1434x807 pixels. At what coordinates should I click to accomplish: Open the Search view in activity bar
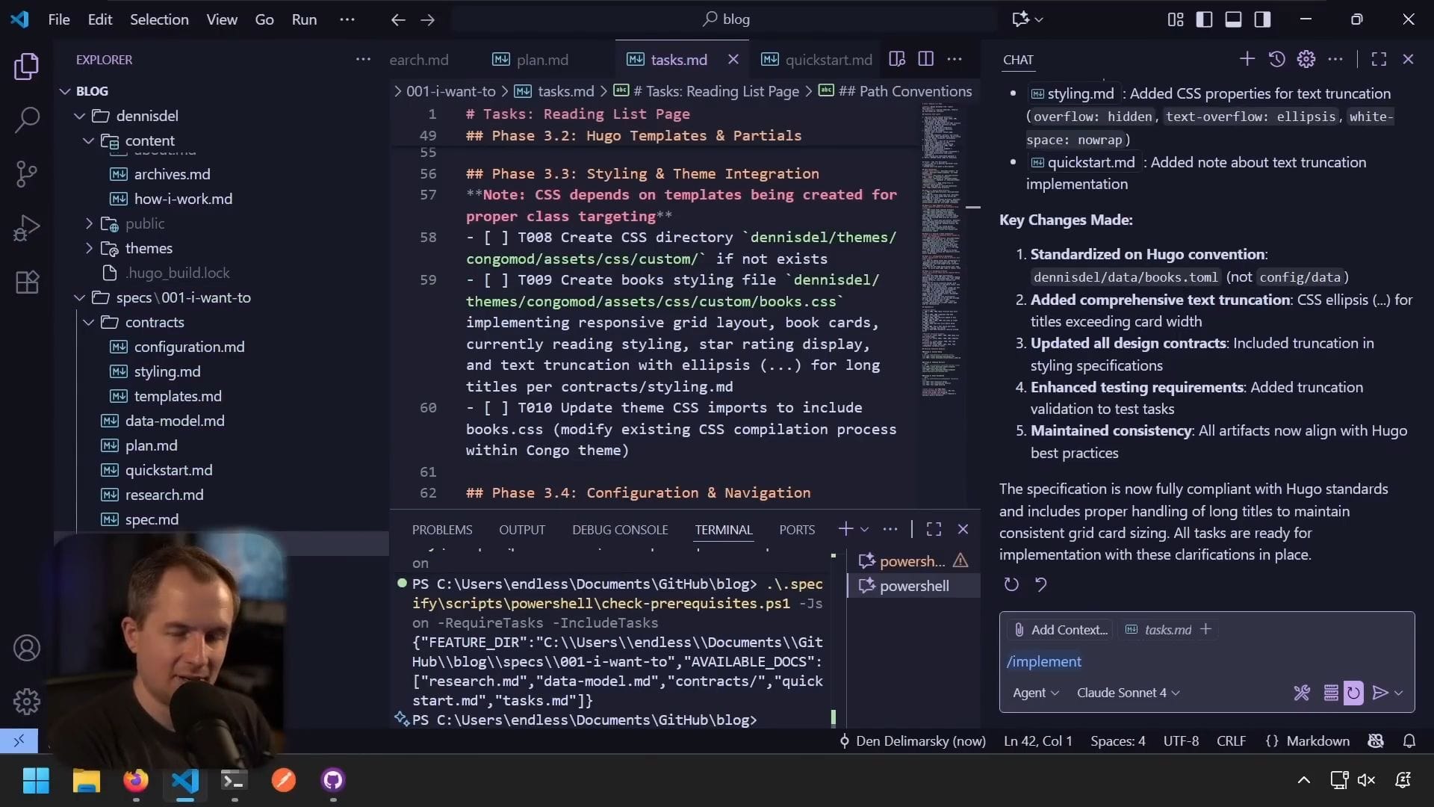27,120
